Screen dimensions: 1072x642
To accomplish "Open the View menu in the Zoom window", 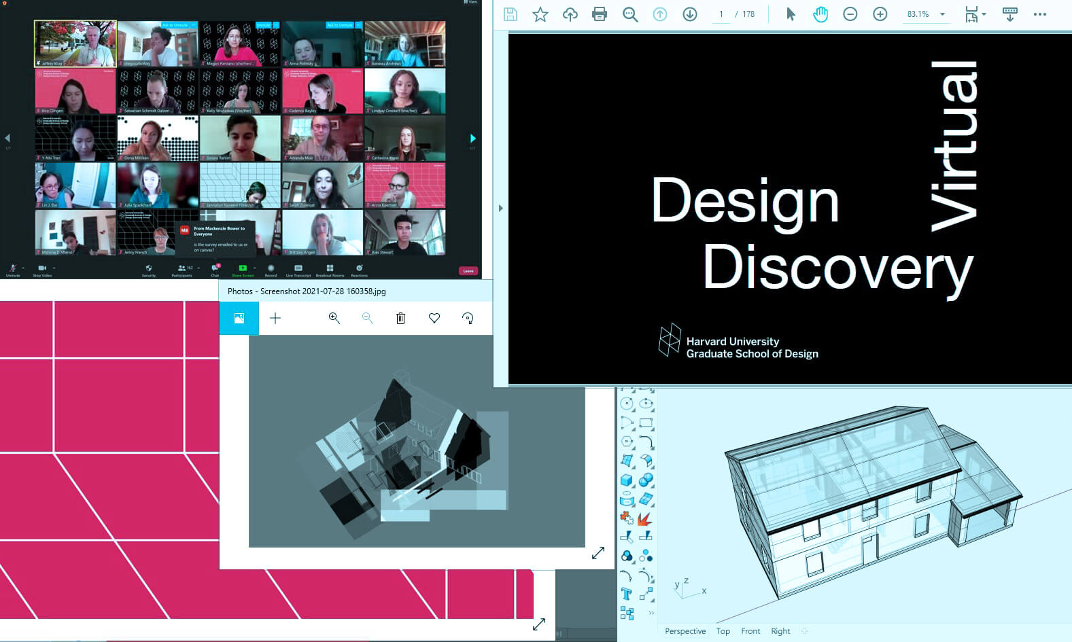I will 470,2.
